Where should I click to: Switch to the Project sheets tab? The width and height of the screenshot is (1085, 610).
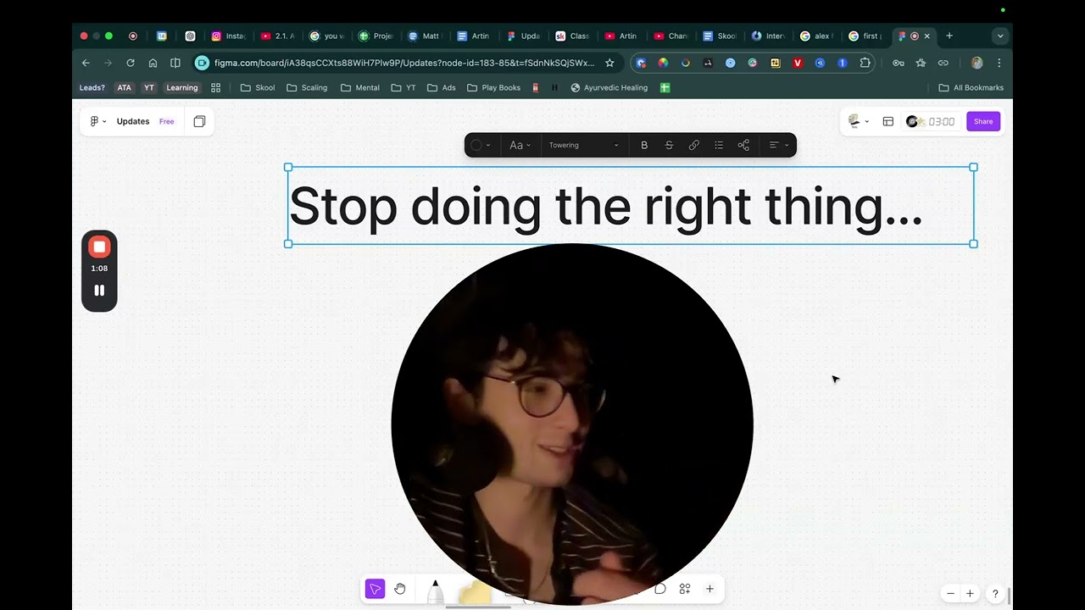376,36
